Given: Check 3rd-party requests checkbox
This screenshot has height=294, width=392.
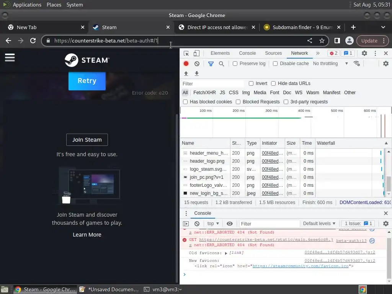Looking at the screenshot, I should tap(286, 102).
